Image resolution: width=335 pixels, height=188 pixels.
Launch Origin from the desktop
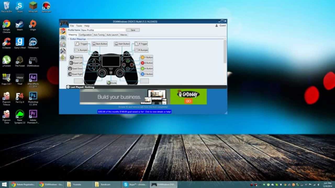pos(33,25)
